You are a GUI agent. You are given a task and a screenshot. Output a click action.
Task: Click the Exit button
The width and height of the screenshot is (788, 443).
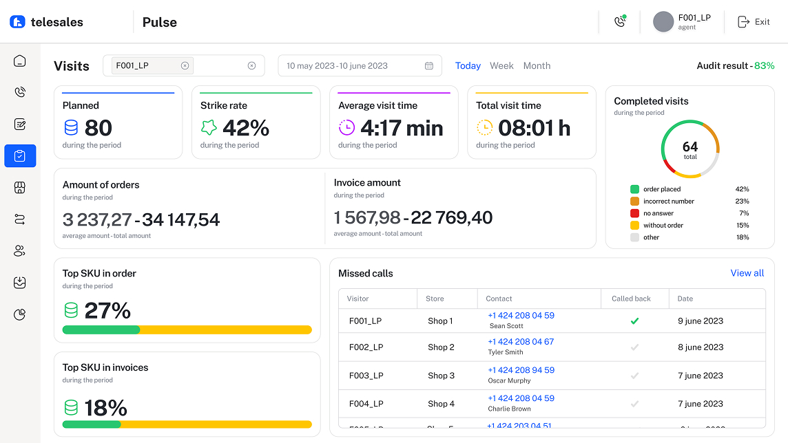(x=754, y=22)
